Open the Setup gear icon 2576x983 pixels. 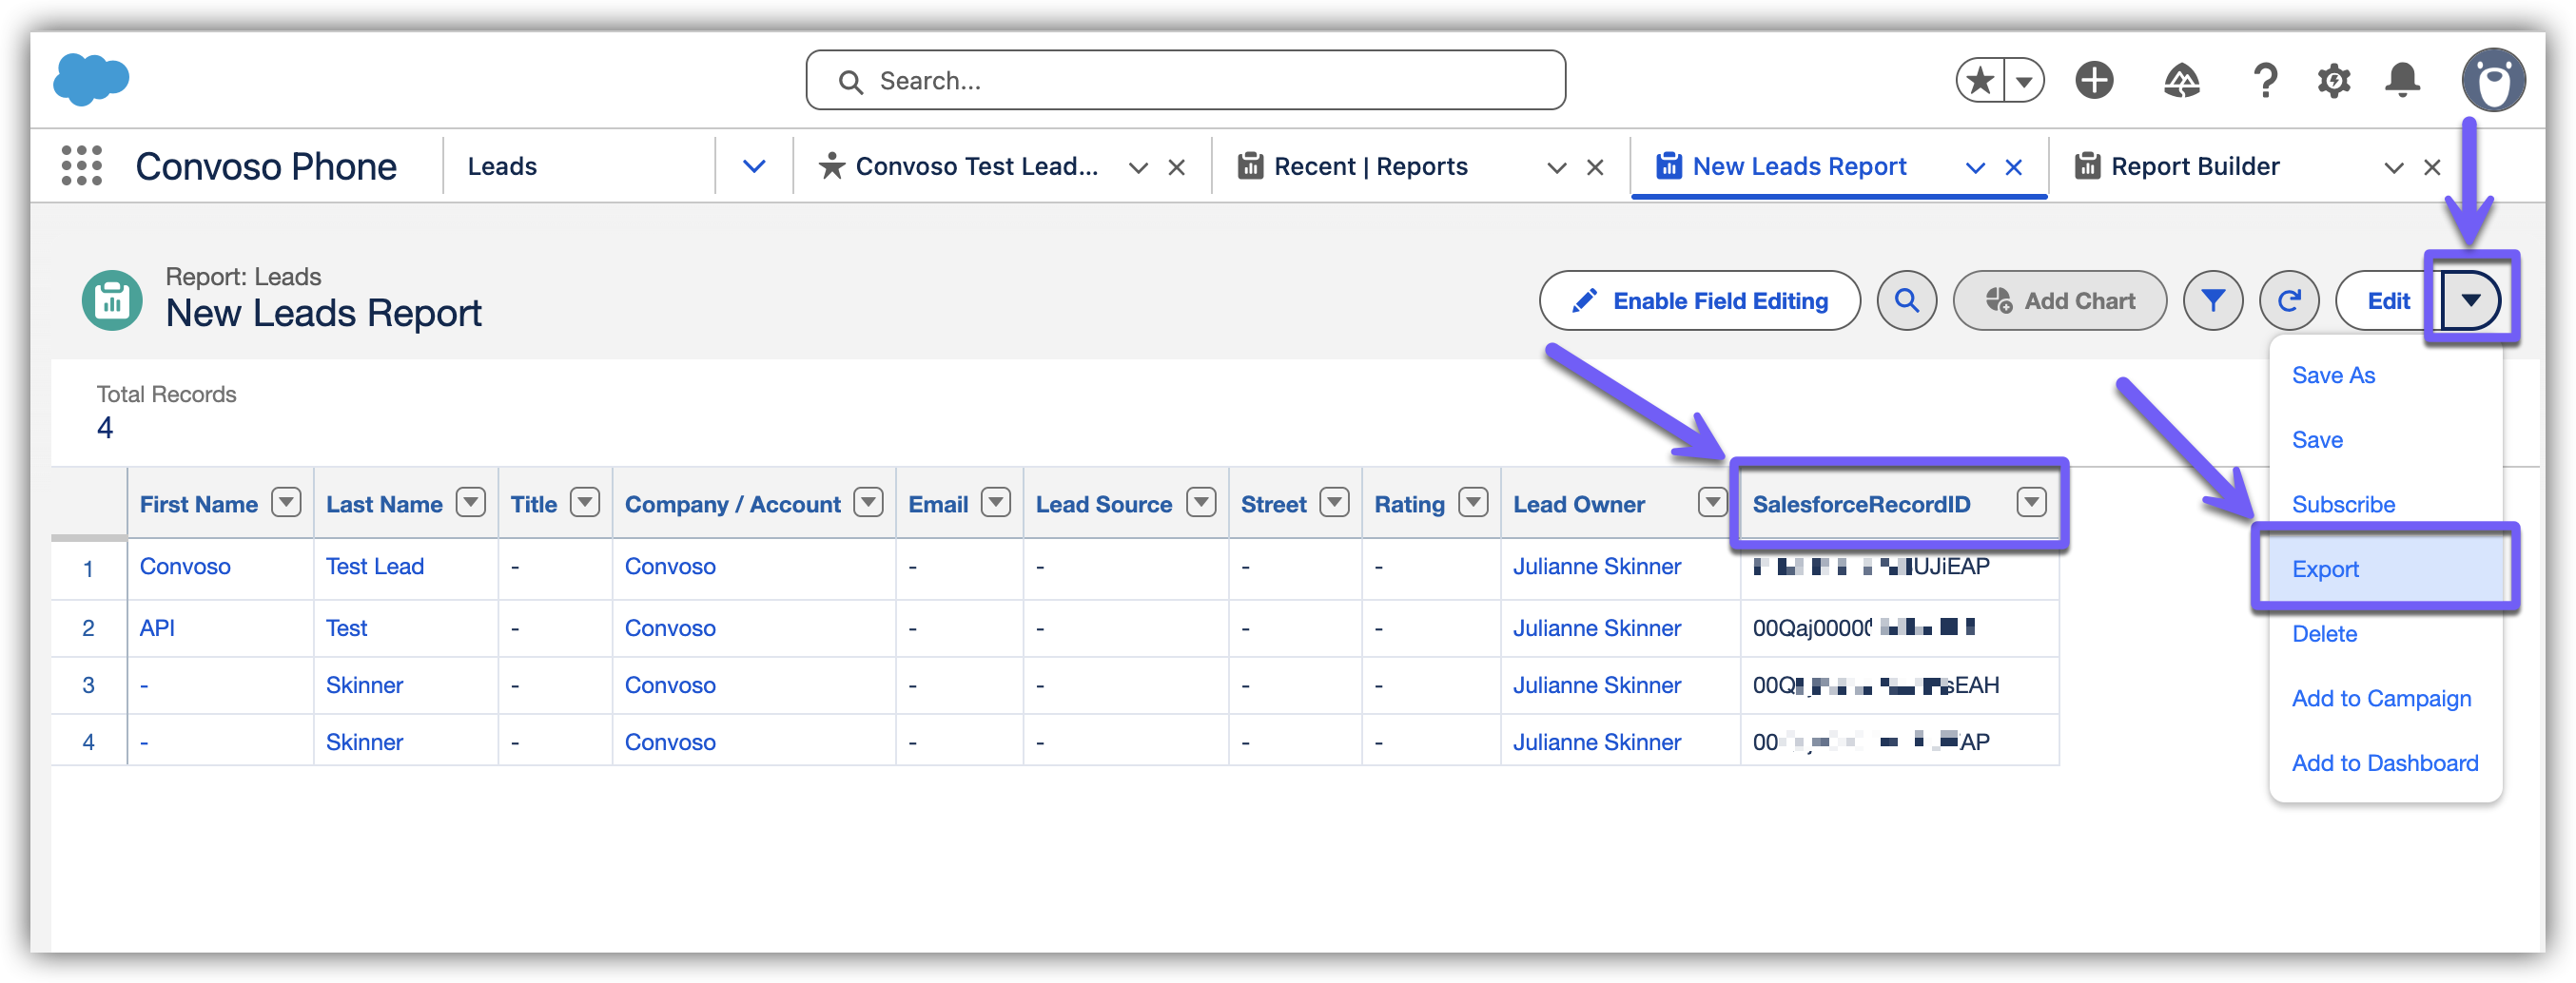click(2333, 81)
